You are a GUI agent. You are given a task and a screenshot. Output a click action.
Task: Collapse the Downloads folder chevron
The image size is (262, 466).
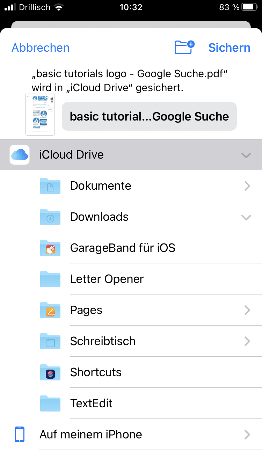246,217
